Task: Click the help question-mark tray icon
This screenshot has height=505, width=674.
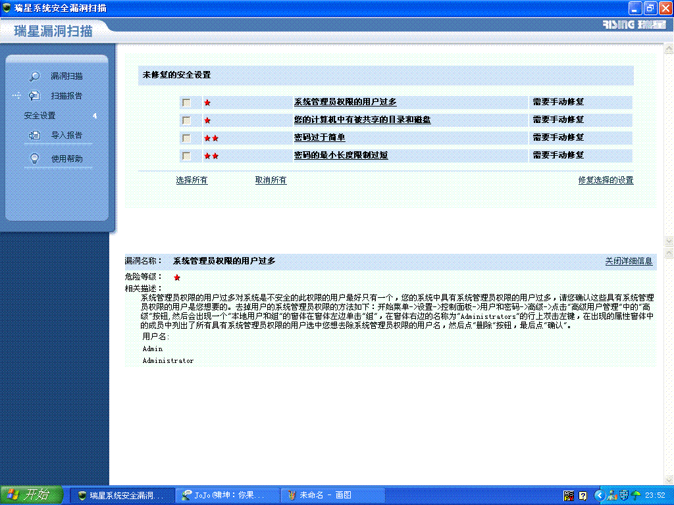Action: (x=583, y=496)
